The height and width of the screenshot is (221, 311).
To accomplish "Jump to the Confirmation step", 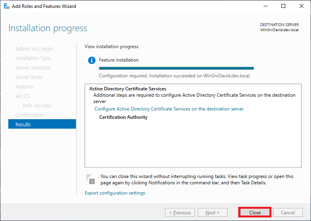I will click(x=30, y=115).
